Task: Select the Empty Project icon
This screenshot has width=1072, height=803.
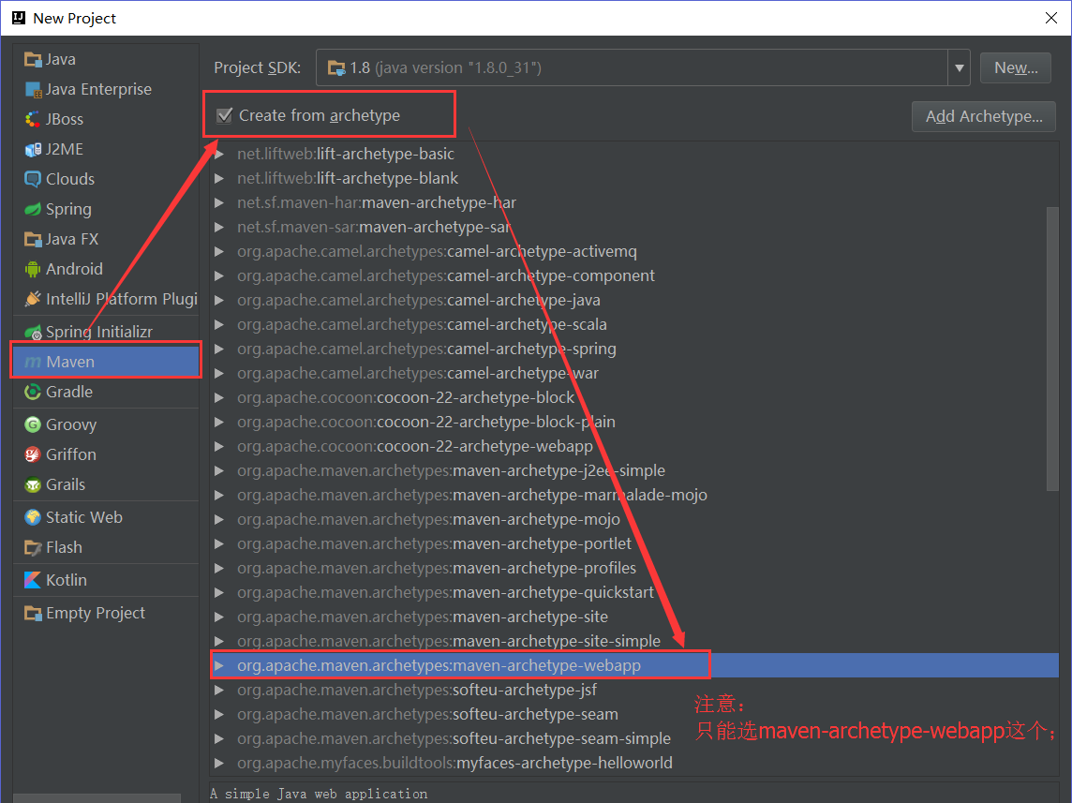Action: (x=33, y=614)
